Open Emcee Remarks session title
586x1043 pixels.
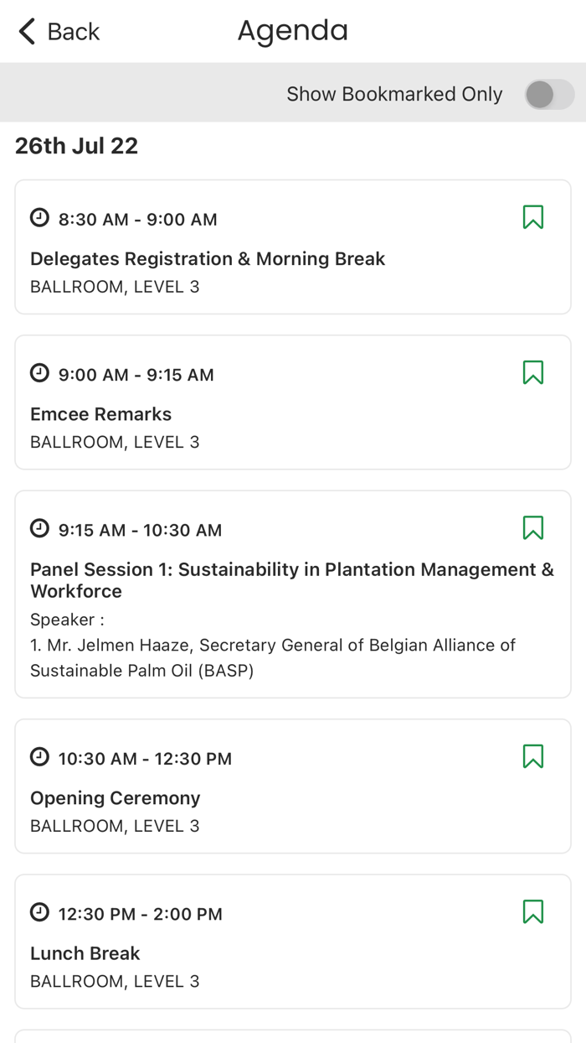tap(100, 414)
